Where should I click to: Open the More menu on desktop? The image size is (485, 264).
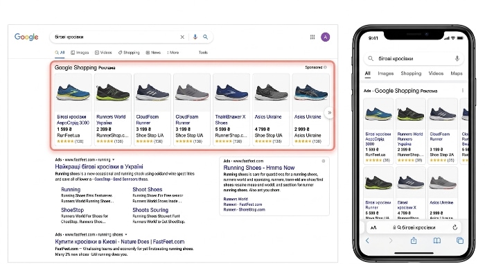point(173,53)
